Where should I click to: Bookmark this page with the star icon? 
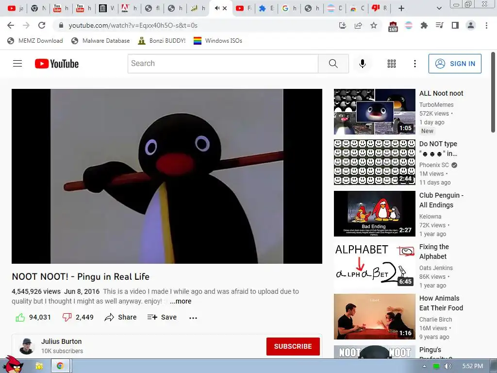(374, 25)
